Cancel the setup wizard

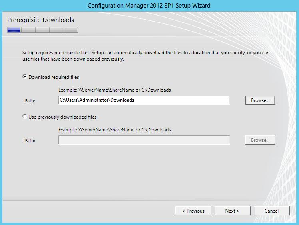(271, 211)
